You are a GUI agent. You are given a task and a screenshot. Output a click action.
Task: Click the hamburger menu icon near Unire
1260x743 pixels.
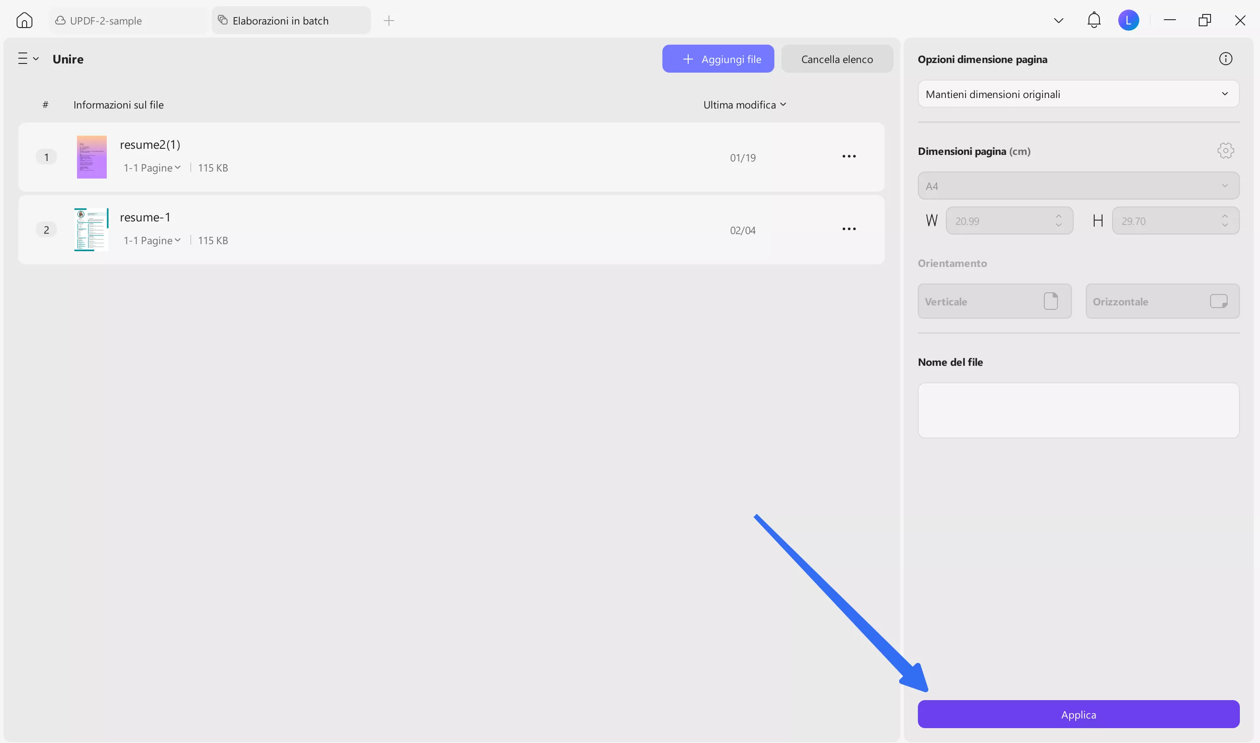(x=24, y=58)
